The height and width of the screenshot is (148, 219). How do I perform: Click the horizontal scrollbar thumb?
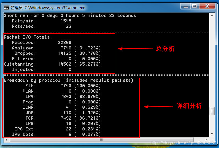(x=102, y=140)
